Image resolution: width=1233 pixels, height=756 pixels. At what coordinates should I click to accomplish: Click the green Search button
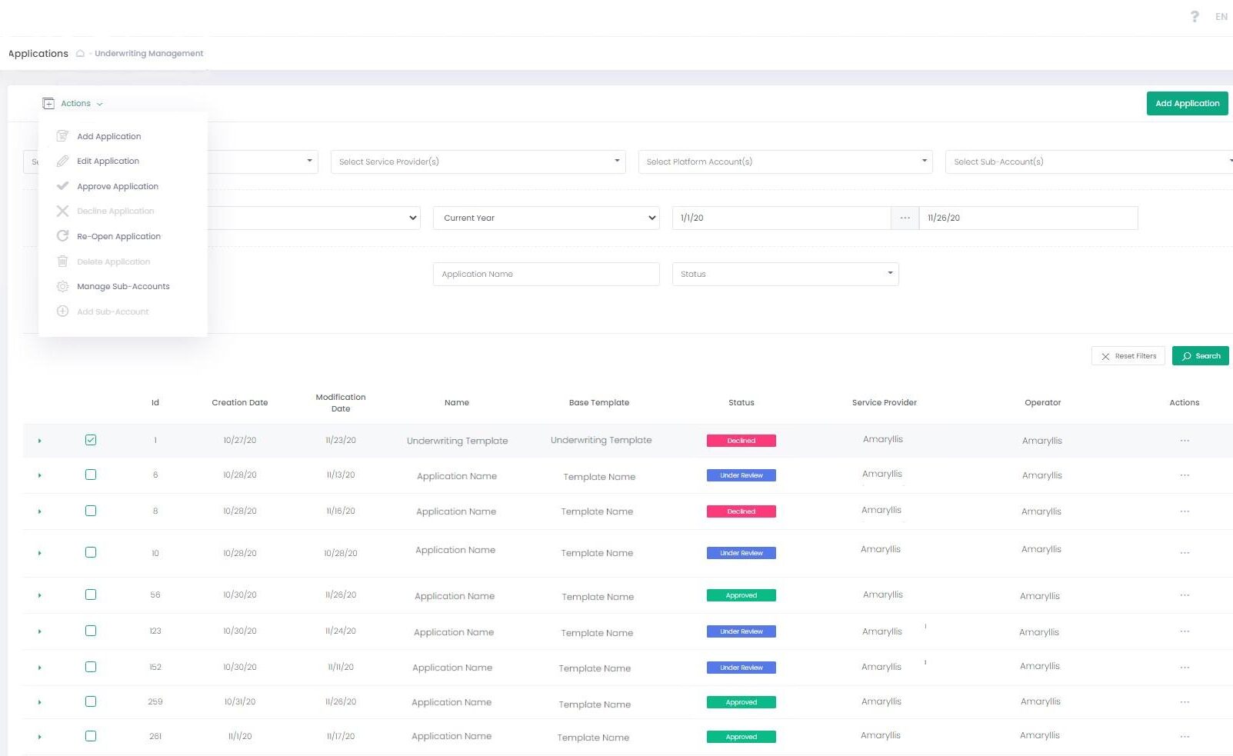click(x=1200, y=356)
